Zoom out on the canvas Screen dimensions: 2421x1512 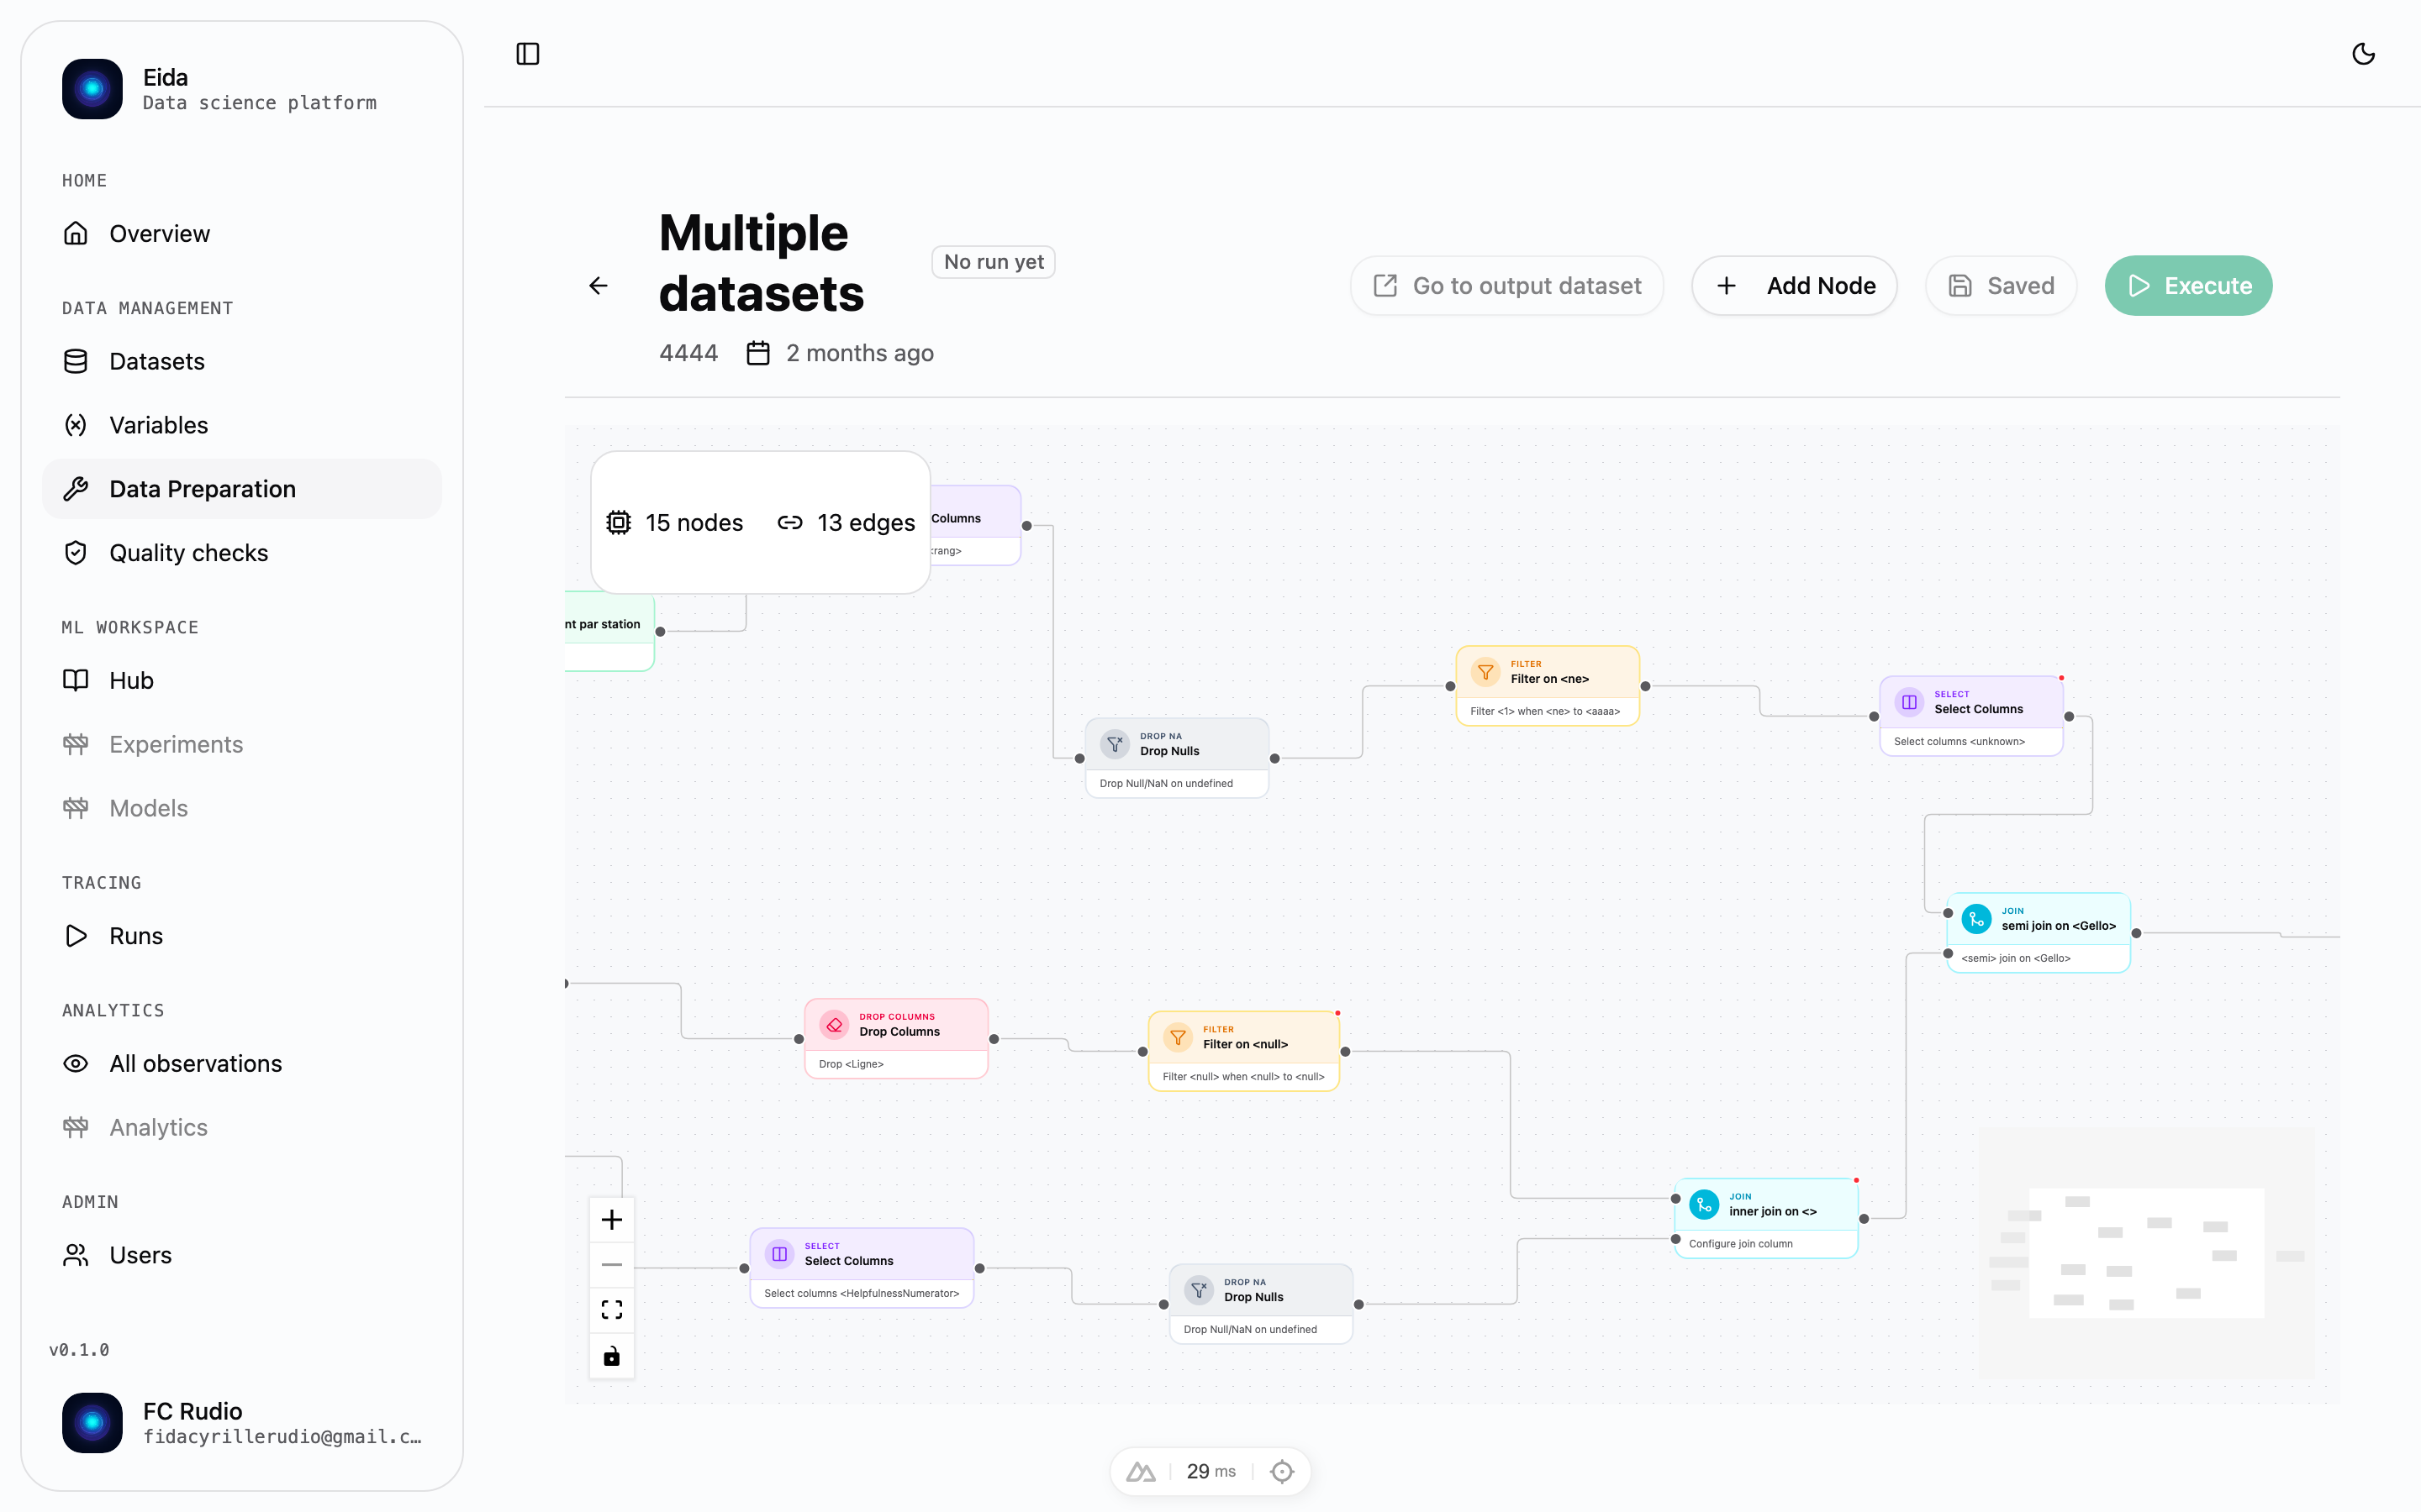[611, 1265]
